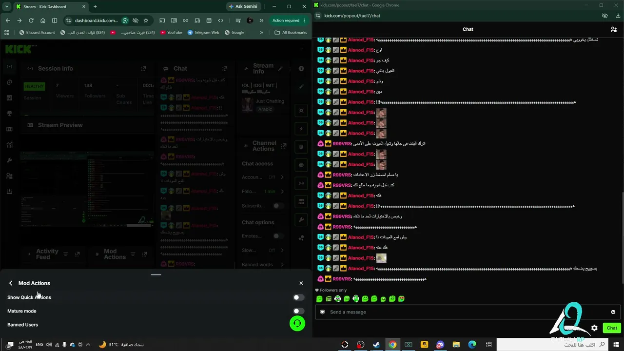Open the volume control in system tray
Screen dimensions: 624x351
[49, 345]
